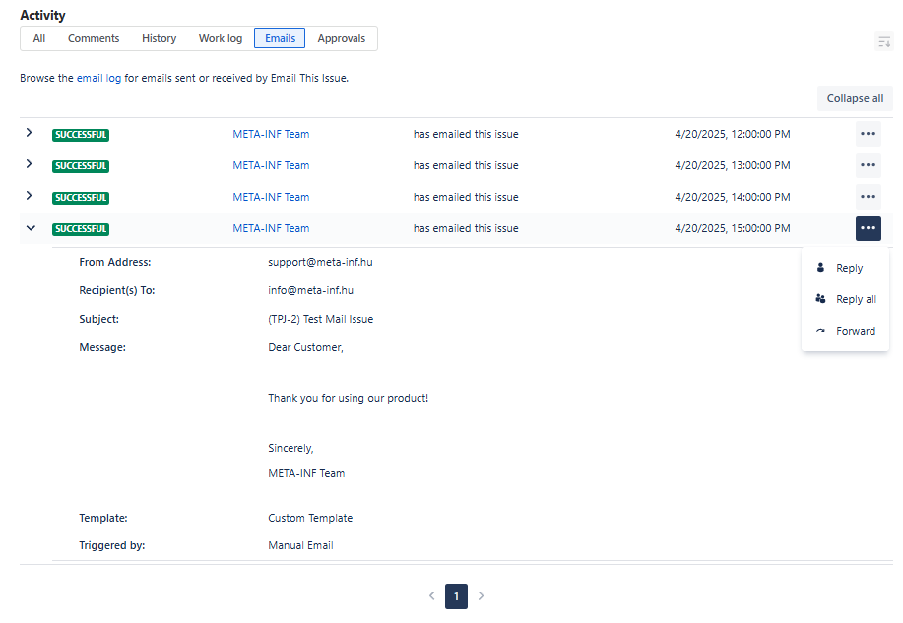Image resolution: width=903 pixels, height=623 pixels.
Task: Open the Approvals tab
Action: click(341, 38)
